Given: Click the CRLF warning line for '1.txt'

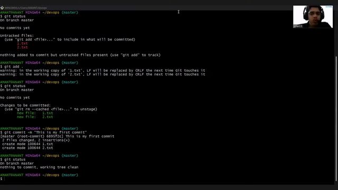Looking at the screenshot, I should (x=102, y=70).
